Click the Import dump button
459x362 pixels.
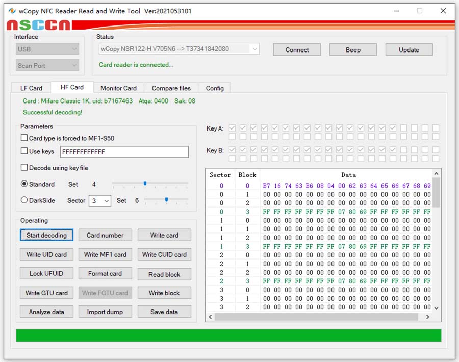(105, 312)
